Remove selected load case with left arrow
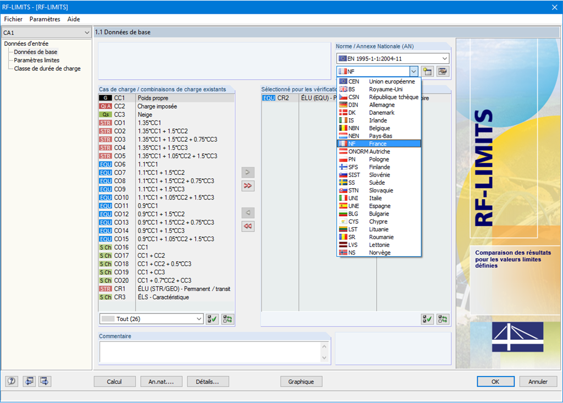Screen dimensions: 563x403 click(x=248, y=213)
